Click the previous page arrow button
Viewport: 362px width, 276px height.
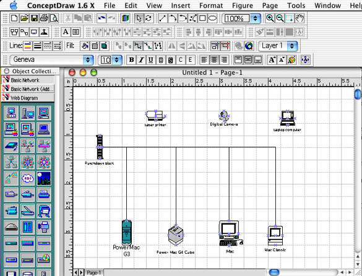[x=76, y=273]
